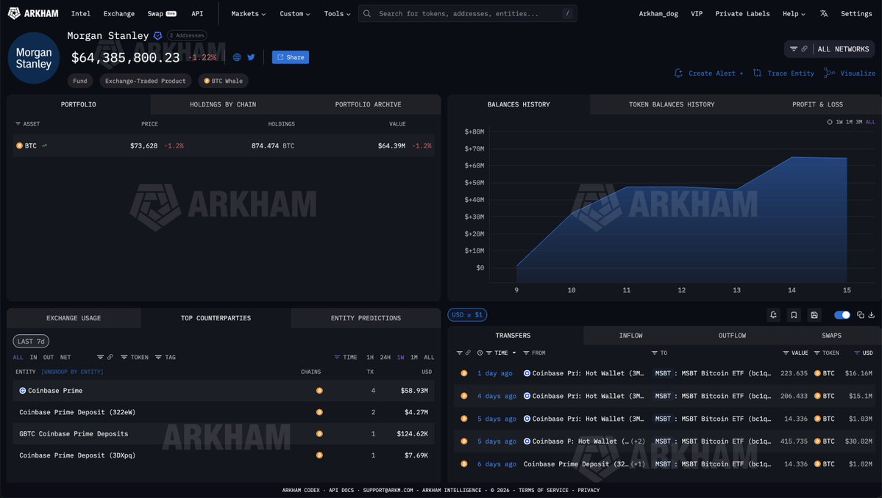Click the blue Share button
The height and width of the screenshot is (498, 882).
pyautogui.click(x=290, y=57)
